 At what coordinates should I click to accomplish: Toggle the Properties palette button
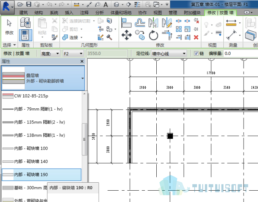(x=25, y=35)
